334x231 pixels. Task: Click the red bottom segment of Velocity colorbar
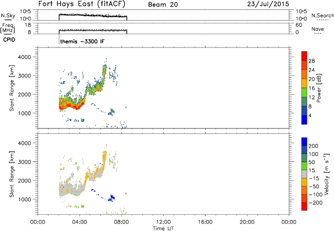click(304, 206)
